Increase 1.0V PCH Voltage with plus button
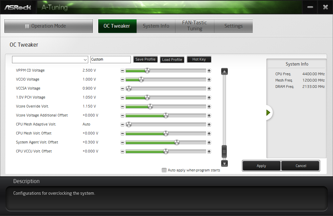 tap(209, 98)
